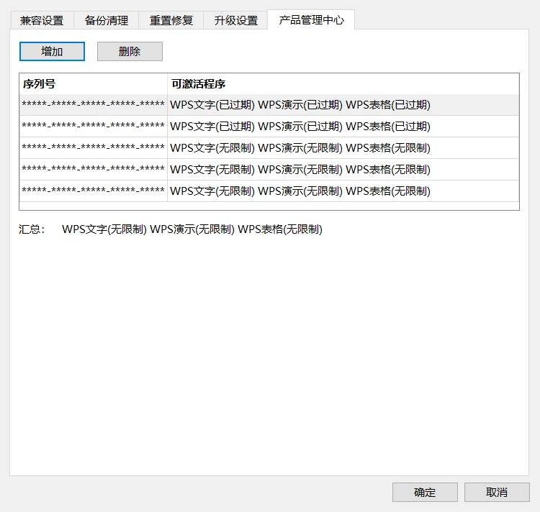Select the third row's masked serial number
Viewport: 540px width, 512px height.
[94, 148]
